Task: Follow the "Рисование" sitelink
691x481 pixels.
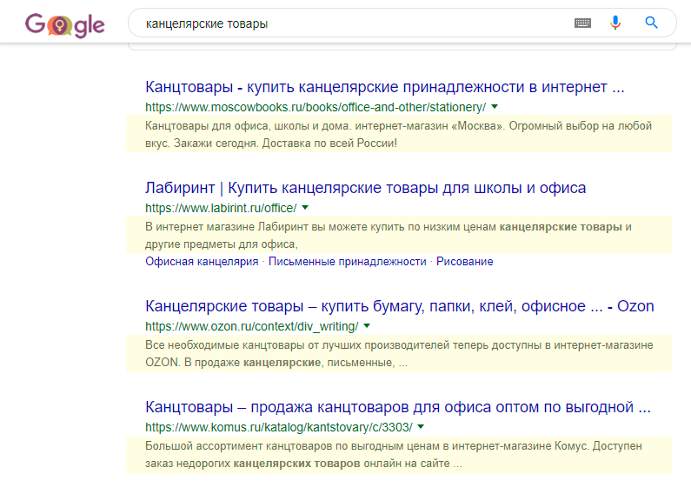Action: (464, 262)
